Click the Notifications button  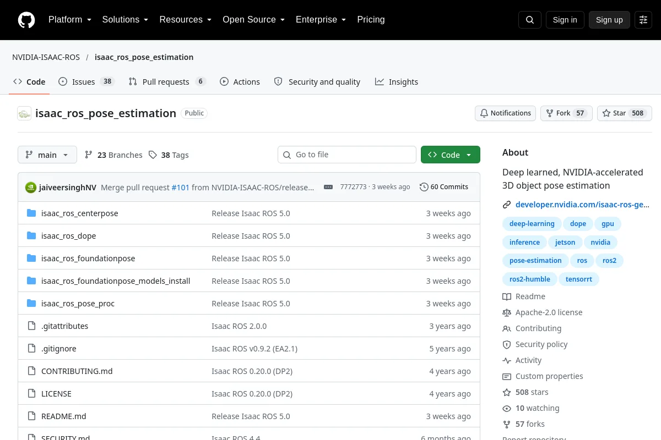[x=506, y=113]
